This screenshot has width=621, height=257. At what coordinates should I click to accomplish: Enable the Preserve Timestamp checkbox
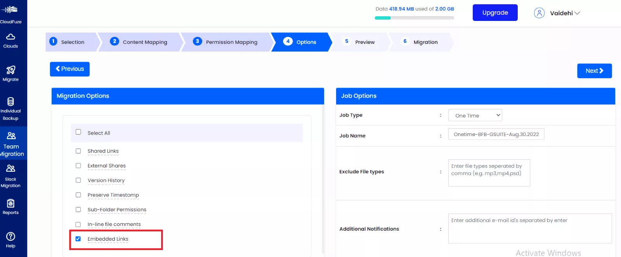[78, 195]
